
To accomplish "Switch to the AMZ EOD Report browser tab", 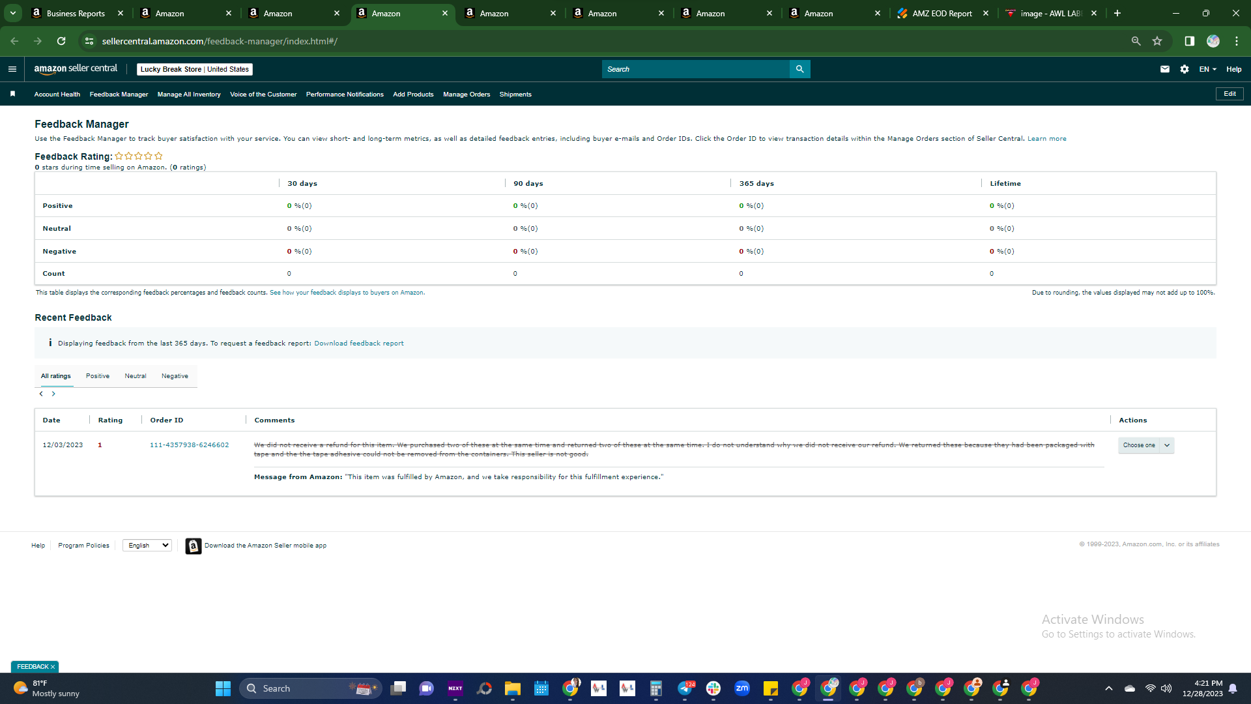I will 942,13.
